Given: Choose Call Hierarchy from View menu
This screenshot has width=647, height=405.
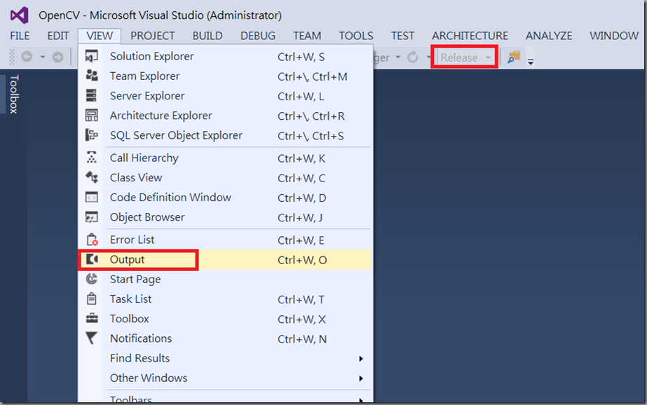Looking at the screenshot, I should coord(225,158).
